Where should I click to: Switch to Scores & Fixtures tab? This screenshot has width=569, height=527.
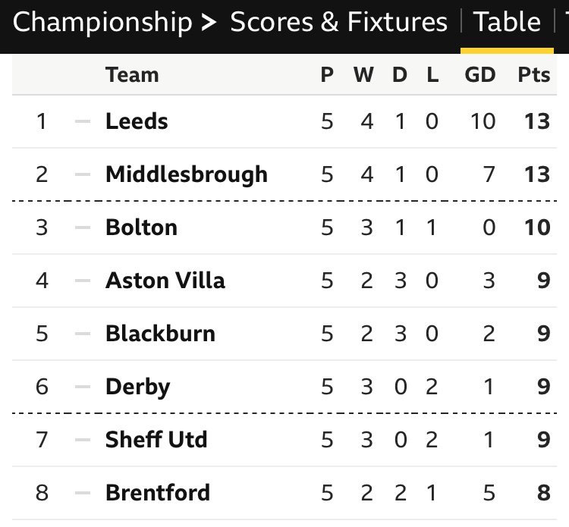[x=338, y=22]
